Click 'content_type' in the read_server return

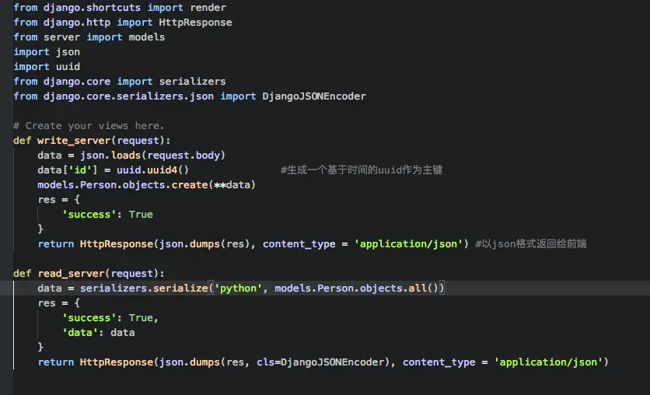[439, 362]
